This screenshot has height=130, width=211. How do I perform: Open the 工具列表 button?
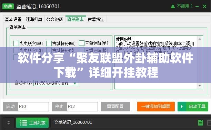pyautogui.click(x=32, y=123)
